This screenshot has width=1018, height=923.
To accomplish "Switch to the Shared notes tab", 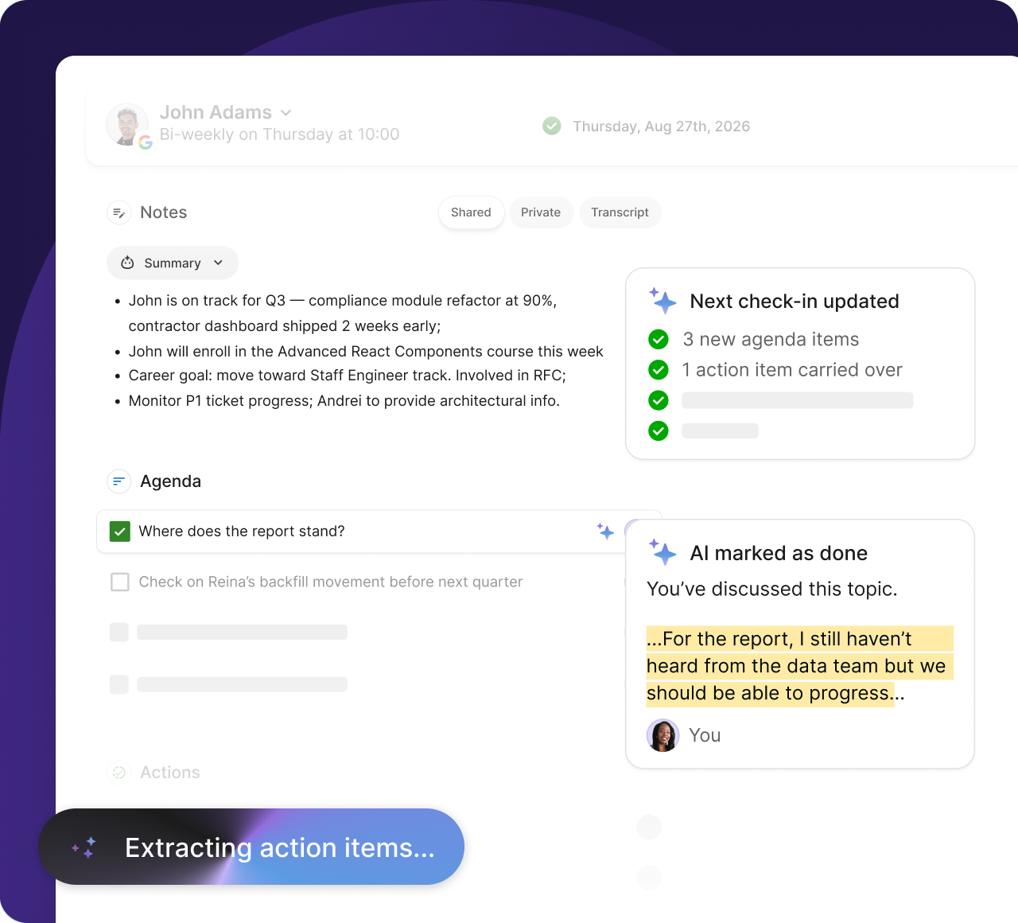I will (x=471, y=212).
